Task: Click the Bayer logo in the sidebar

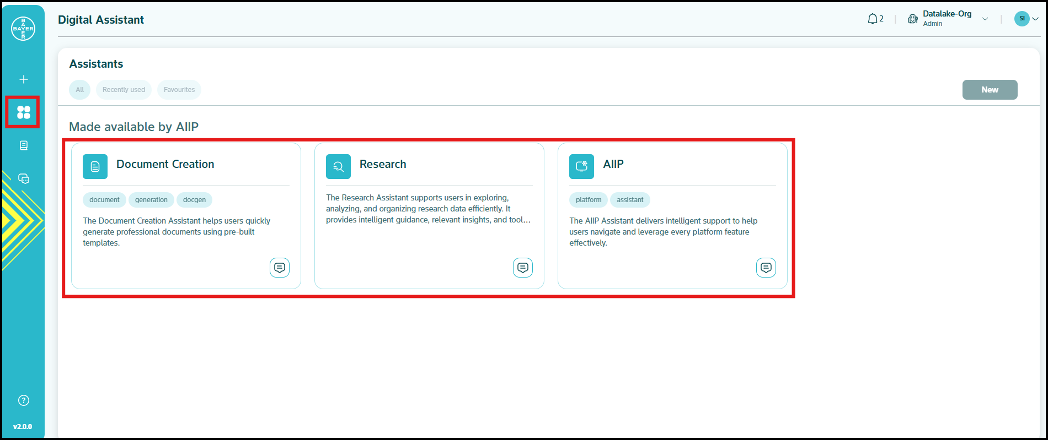Action: coord(23,29)
